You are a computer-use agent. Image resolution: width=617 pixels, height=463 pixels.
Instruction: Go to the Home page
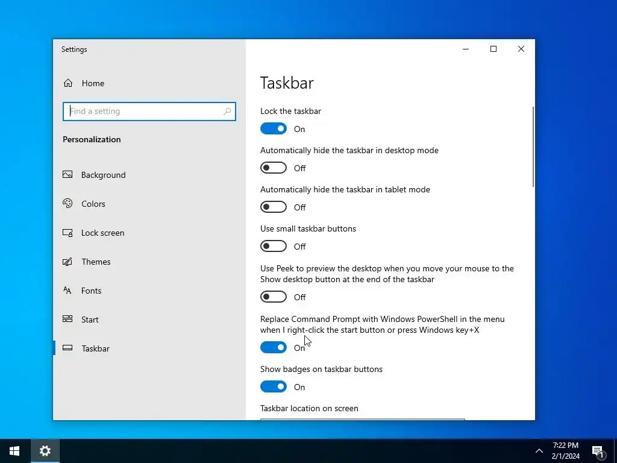tap(149, 83)
